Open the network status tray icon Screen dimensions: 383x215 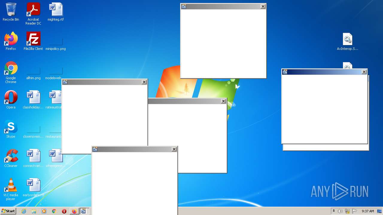click(x=347, y=211)
